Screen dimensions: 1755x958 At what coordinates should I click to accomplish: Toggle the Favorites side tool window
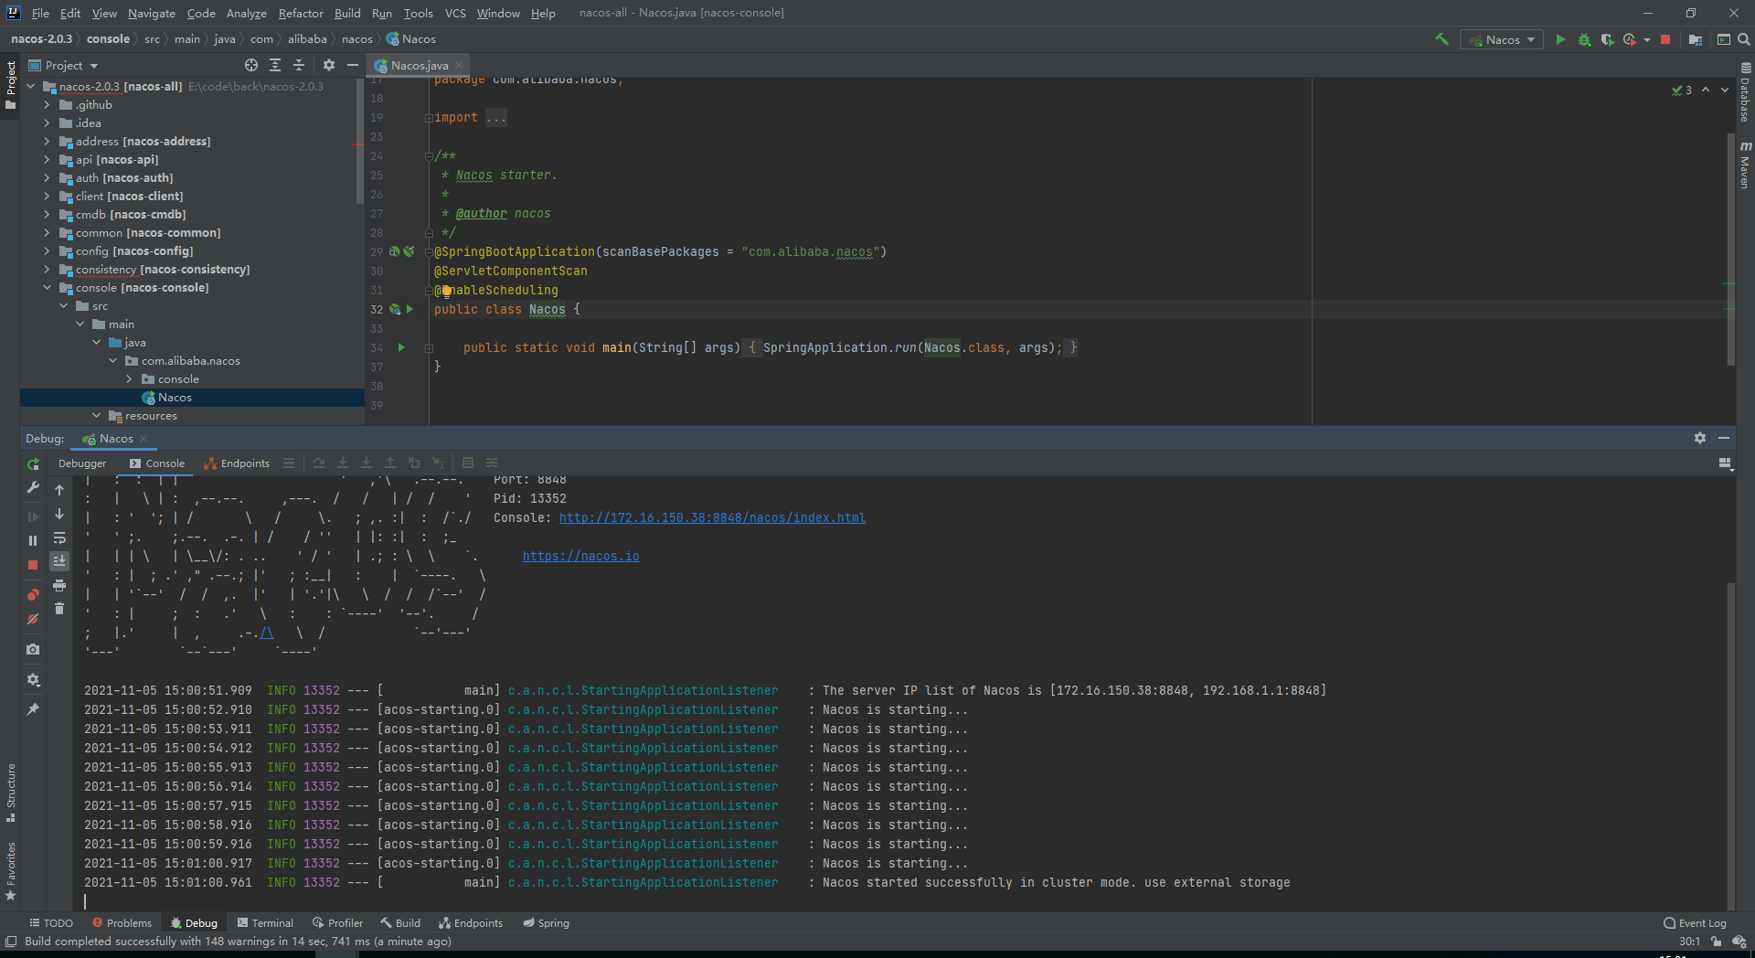pos(10,871)
